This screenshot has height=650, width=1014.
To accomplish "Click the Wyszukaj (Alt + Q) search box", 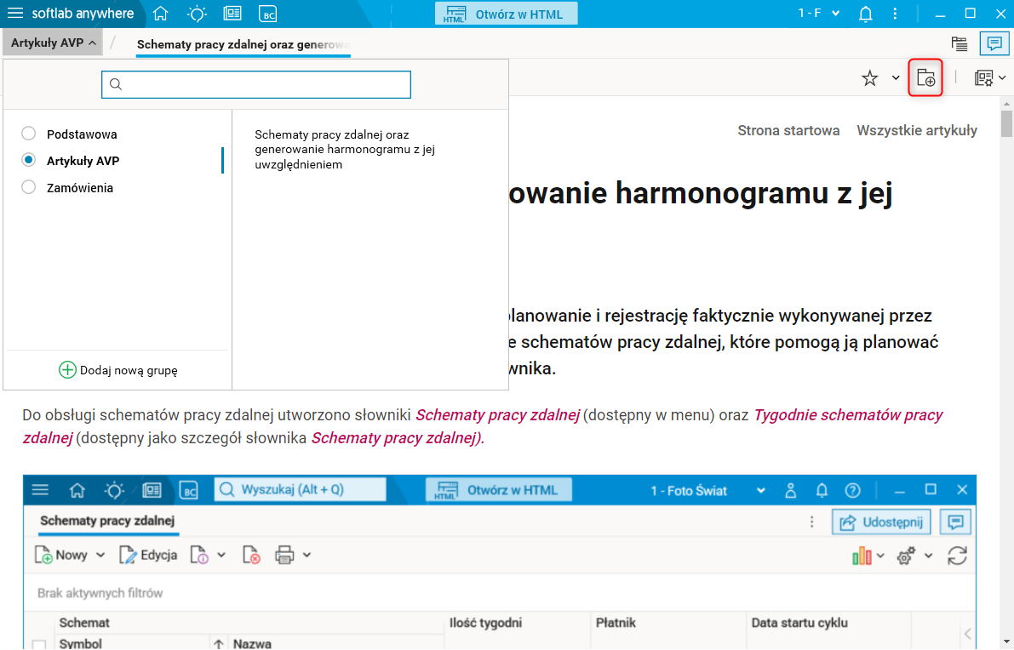I will 300,490.
